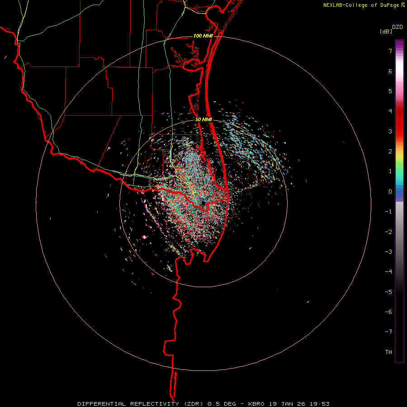Click the -1 dB scale label
This screenshot has height=407, width=407.
click(388, 212)
